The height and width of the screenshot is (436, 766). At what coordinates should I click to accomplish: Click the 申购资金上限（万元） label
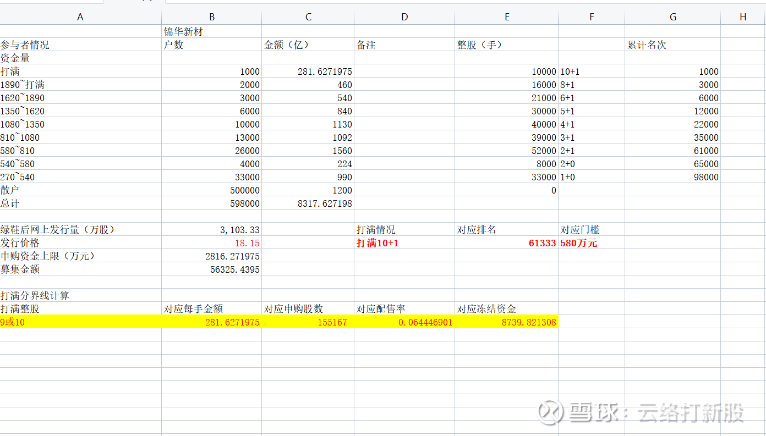click(x=80, y=256)
